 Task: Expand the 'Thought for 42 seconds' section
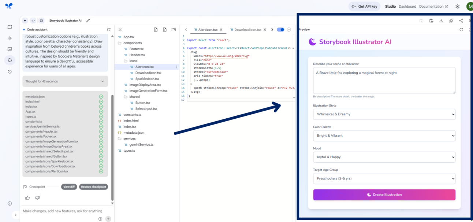[65, 81]
